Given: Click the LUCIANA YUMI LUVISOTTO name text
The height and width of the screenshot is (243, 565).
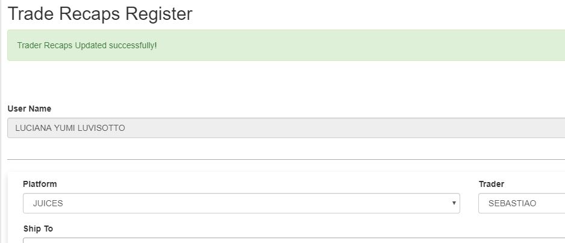Looking at the screenshot, I should [70, 128].
